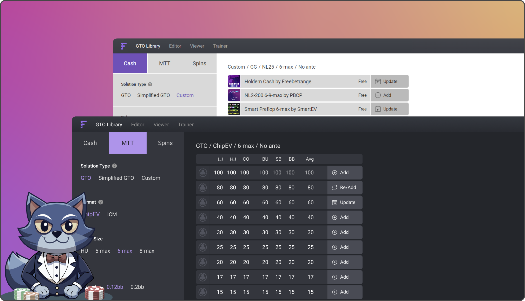Select the ICM format option
The height and width of the screenshot is (301, 525).
click(x=112, y=214)
